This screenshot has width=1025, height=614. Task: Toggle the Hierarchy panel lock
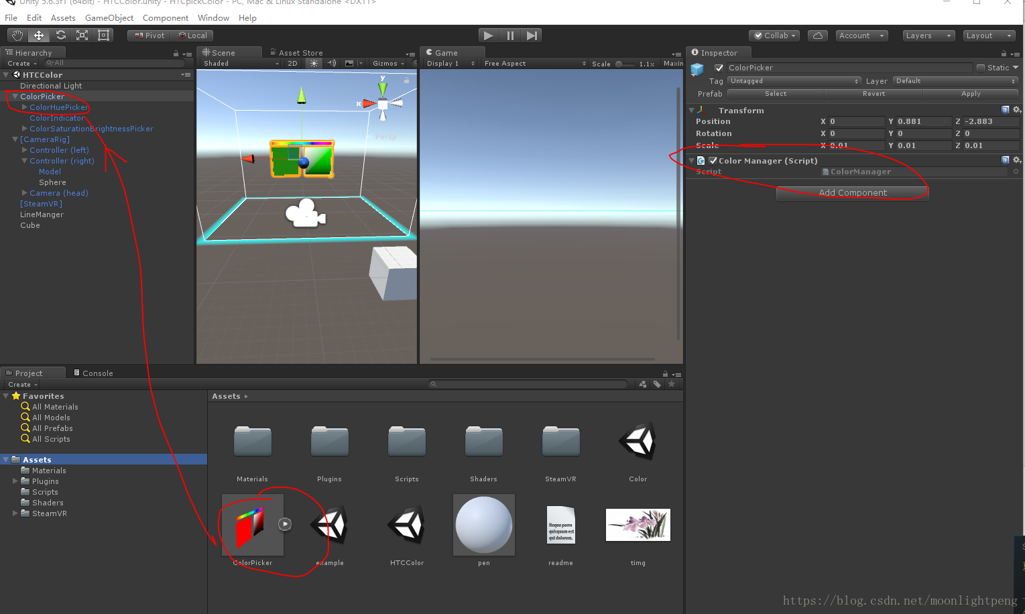176,54
